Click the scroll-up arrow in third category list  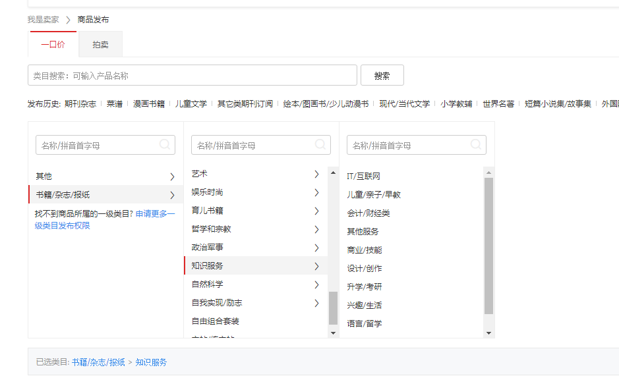(488, 173)
